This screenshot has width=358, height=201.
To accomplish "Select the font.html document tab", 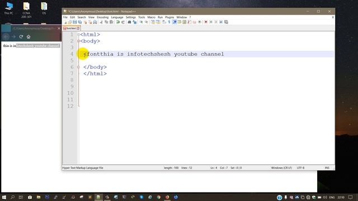I will [71, 28].
